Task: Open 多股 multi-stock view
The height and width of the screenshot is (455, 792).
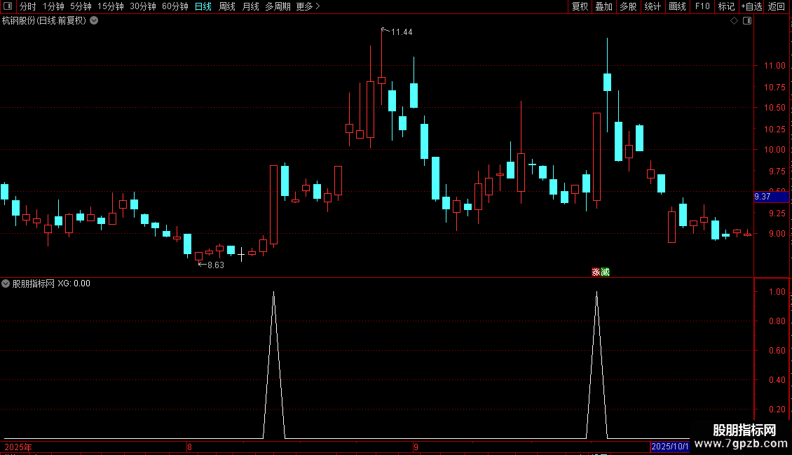Action: 628,6
